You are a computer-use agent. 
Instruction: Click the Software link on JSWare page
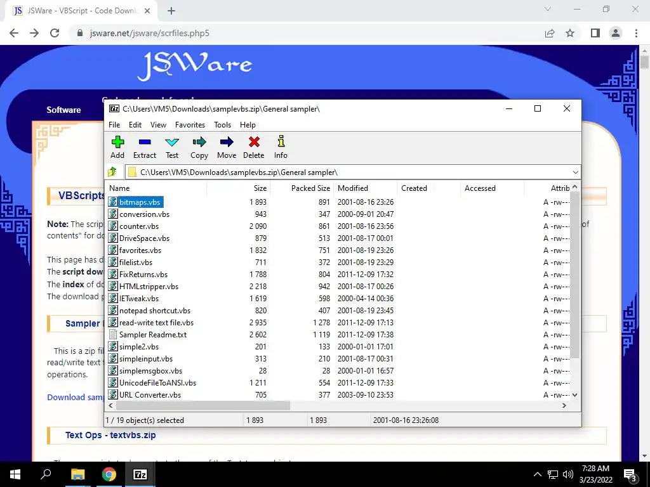(x=63, y=110)
